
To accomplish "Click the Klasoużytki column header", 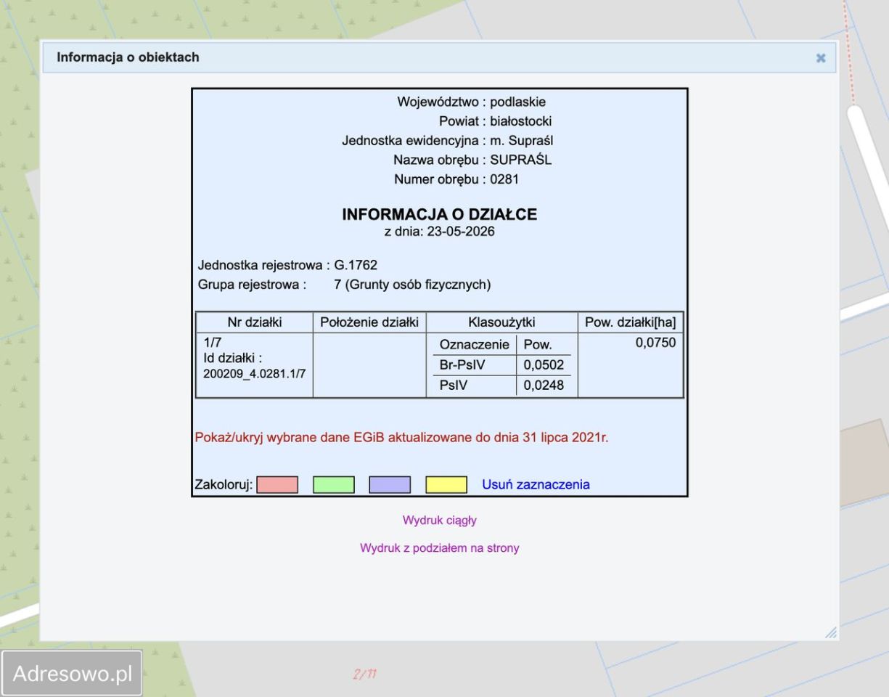I will [x=502, y=323].
